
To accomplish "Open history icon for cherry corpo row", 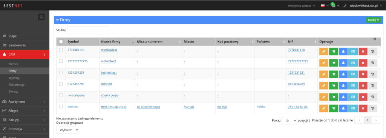I will [372, 97].
